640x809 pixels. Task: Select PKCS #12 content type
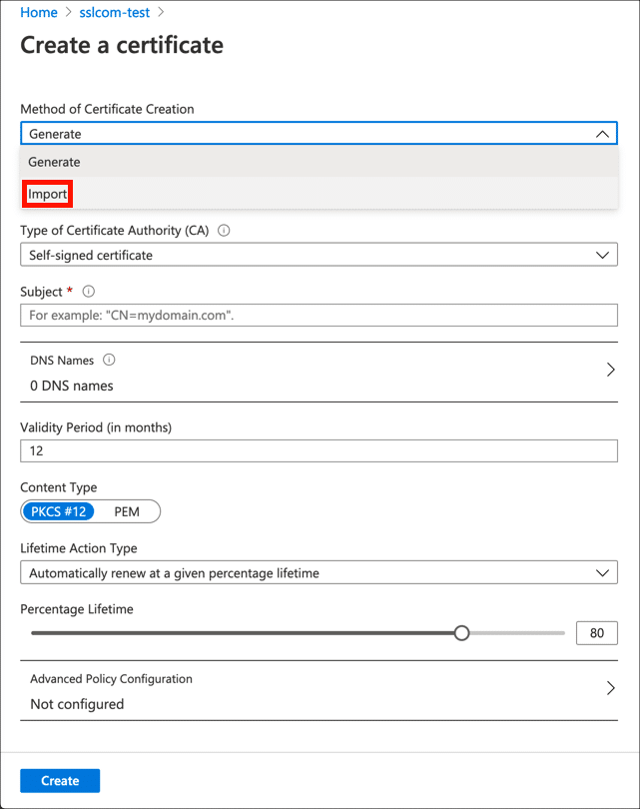(x=60, y=512)
